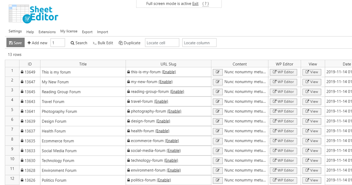Enable slug editing for politics-forum

point(164,180)
